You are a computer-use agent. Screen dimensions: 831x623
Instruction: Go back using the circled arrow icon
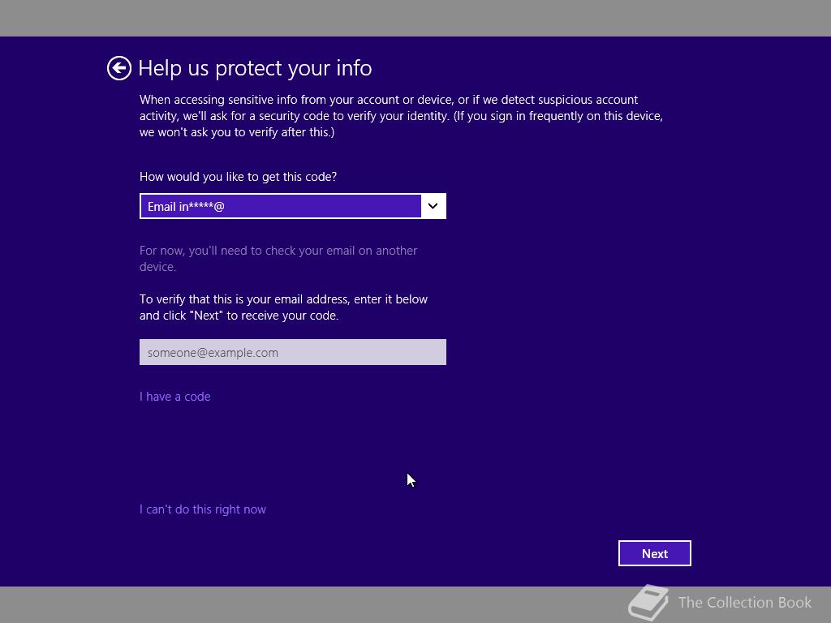coord(118,68)
